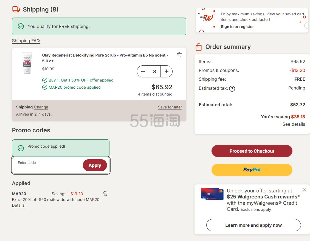The image size is (310, 241).
Task: Proceed to Checkout
Action: tap(252, 151)
